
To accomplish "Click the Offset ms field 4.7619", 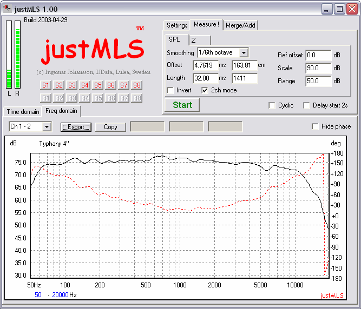I will [x=205, y=65].
